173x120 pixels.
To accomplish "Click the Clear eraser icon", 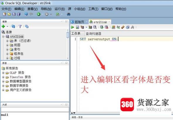I will pyautogui.click(x=123, y=27).
